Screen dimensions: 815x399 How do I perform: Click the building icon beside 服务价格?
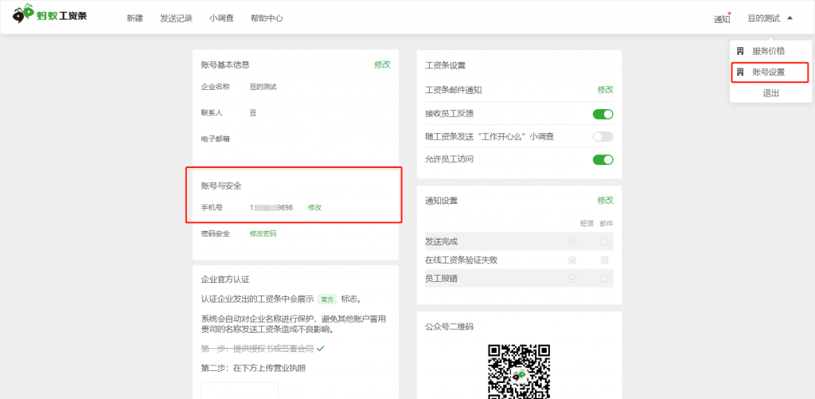(x=740, y=51)
